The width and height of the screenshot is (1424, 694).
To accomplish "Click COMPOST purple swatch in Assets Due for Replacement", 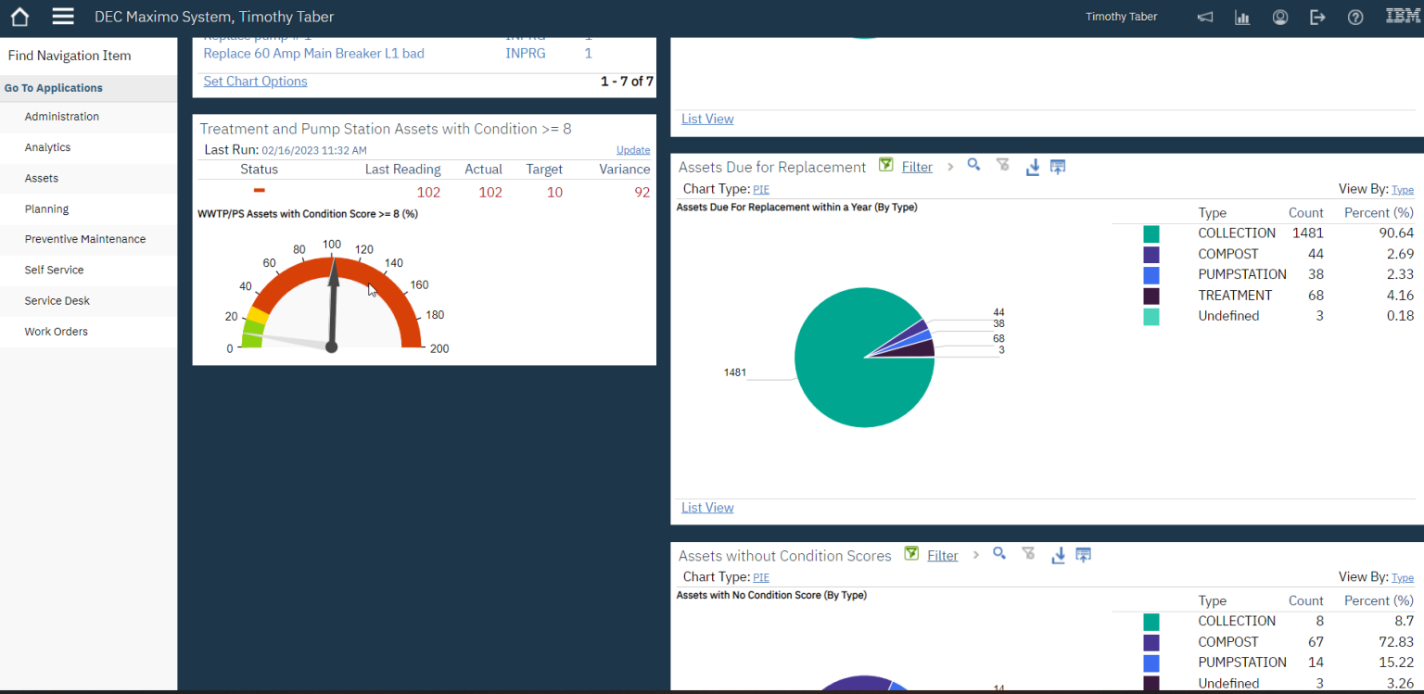I will click(1151, 254).
